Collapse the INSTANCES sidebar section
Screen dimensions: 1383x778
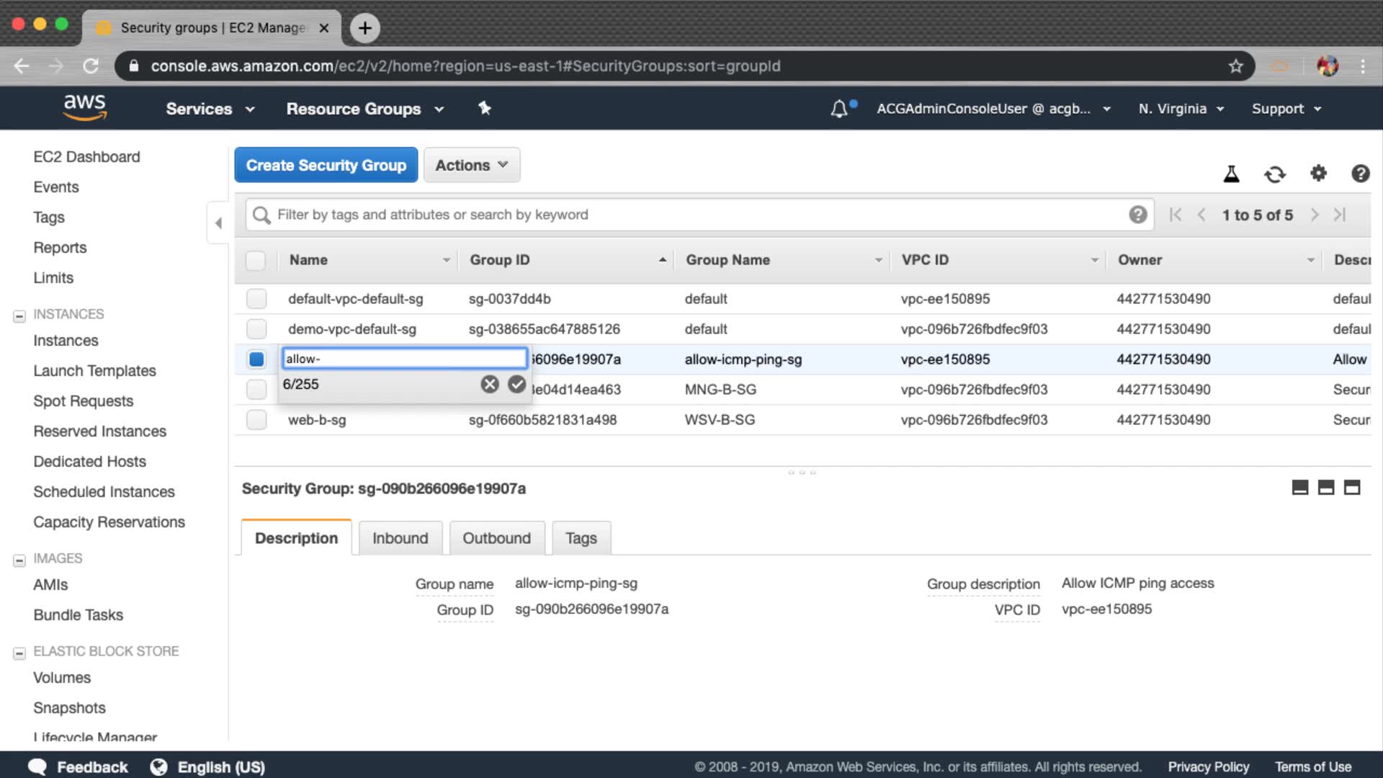click(x=19, y=316)
